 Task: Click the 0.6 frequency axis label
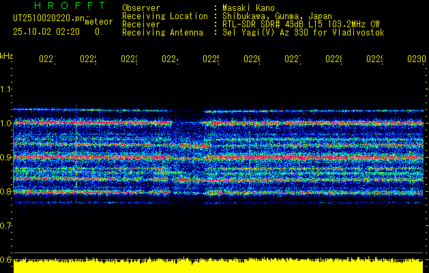click(5, 259)
